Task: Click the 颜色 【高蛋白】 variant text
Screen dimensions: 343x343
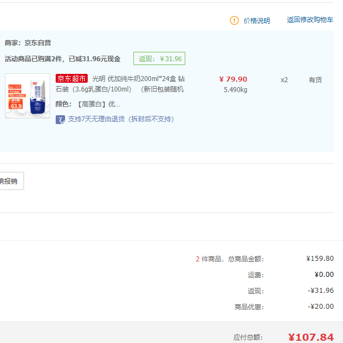Action: tap(88, 104)
